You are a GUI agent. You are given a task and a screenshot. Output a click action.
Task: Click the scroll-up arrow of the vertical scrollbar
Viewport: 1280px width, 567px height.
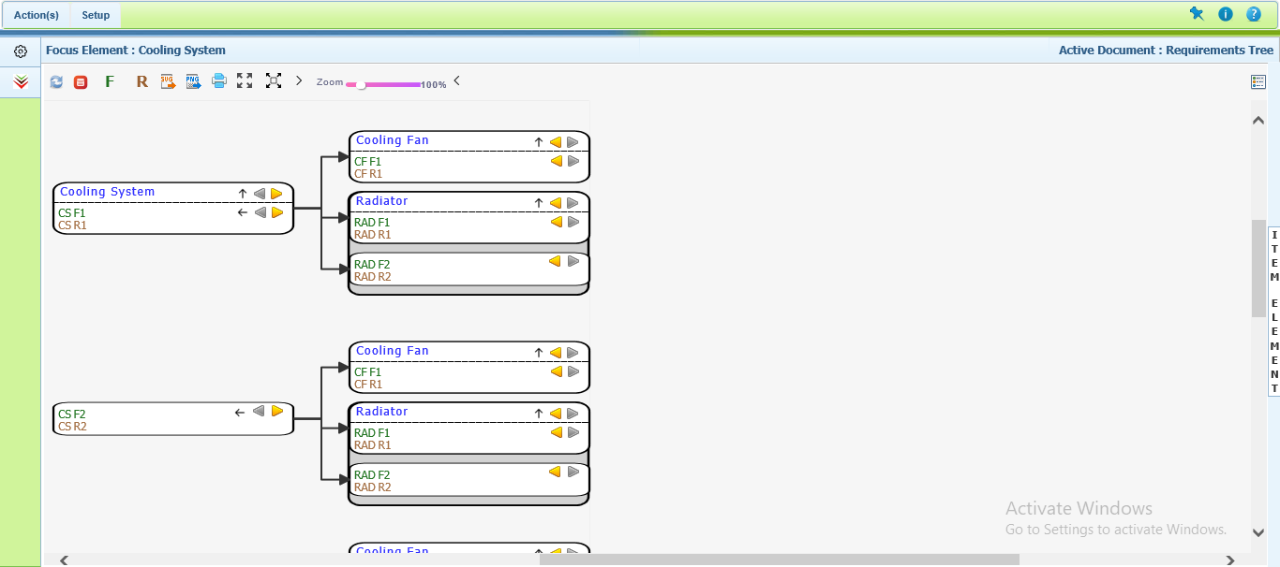tap(1258, 120)
